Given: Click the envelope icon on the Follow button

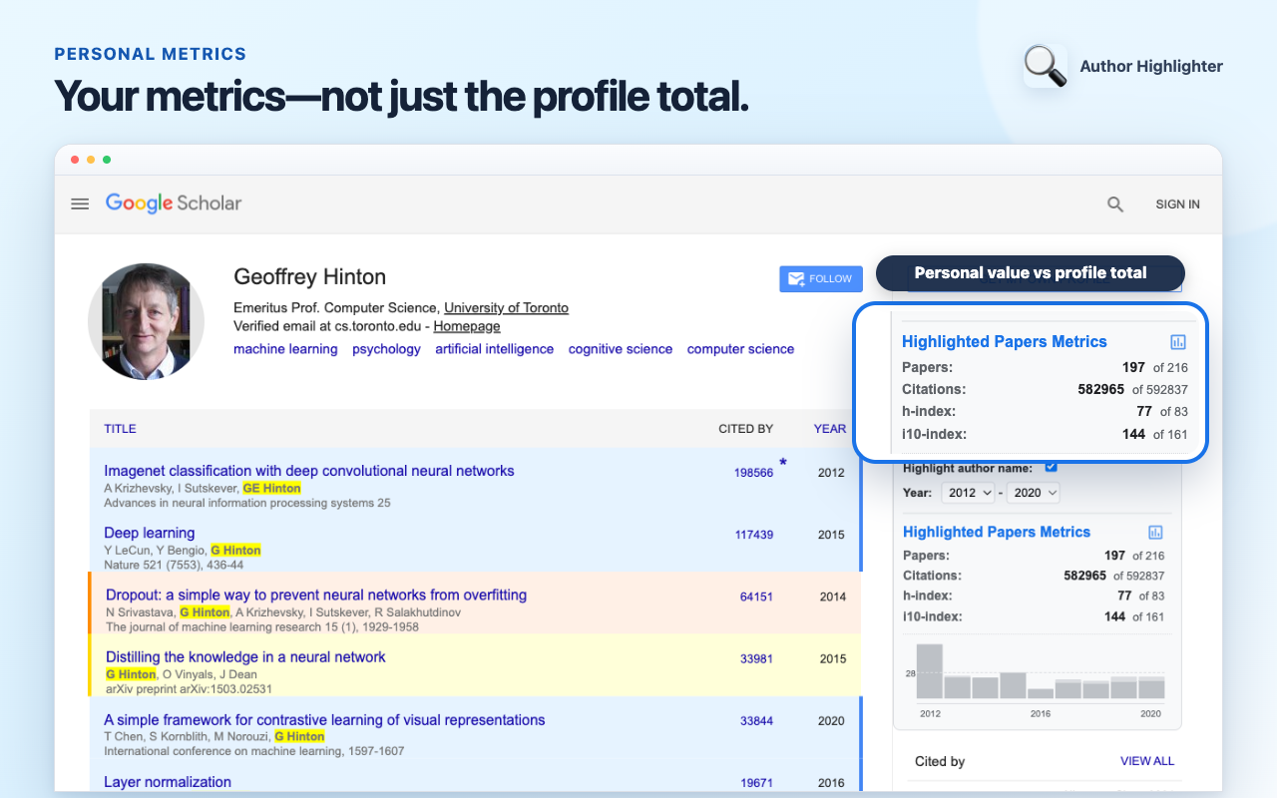Looking at the screenshot, I should pyautogui.click(x=796, y=279).
